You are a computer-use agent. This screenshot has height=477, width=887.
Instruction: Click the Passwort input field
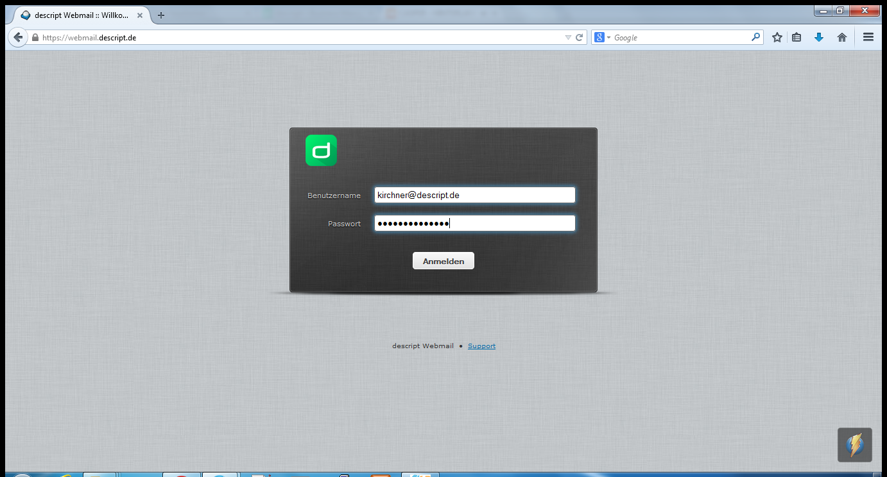pyautogui.click(x=475, y=223)
